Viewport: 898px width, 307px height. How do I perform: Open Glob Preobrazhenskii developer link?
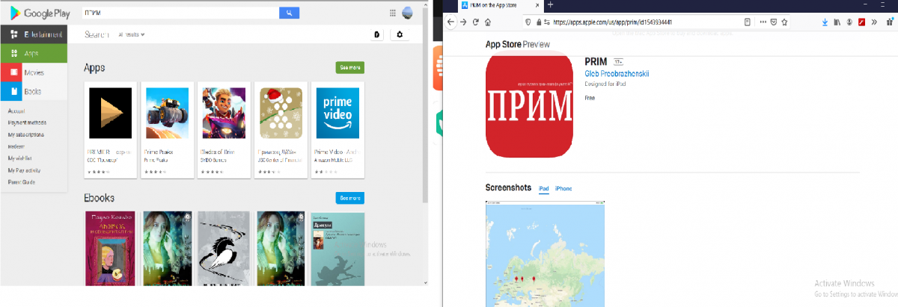[x=616, y=73]
